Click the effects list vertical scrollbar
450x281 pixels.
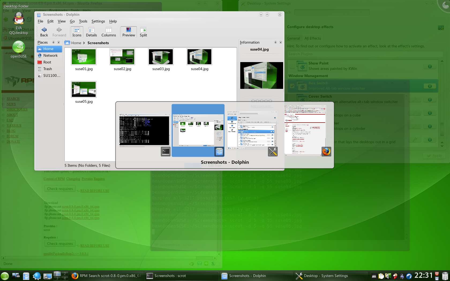pos(442,103)
